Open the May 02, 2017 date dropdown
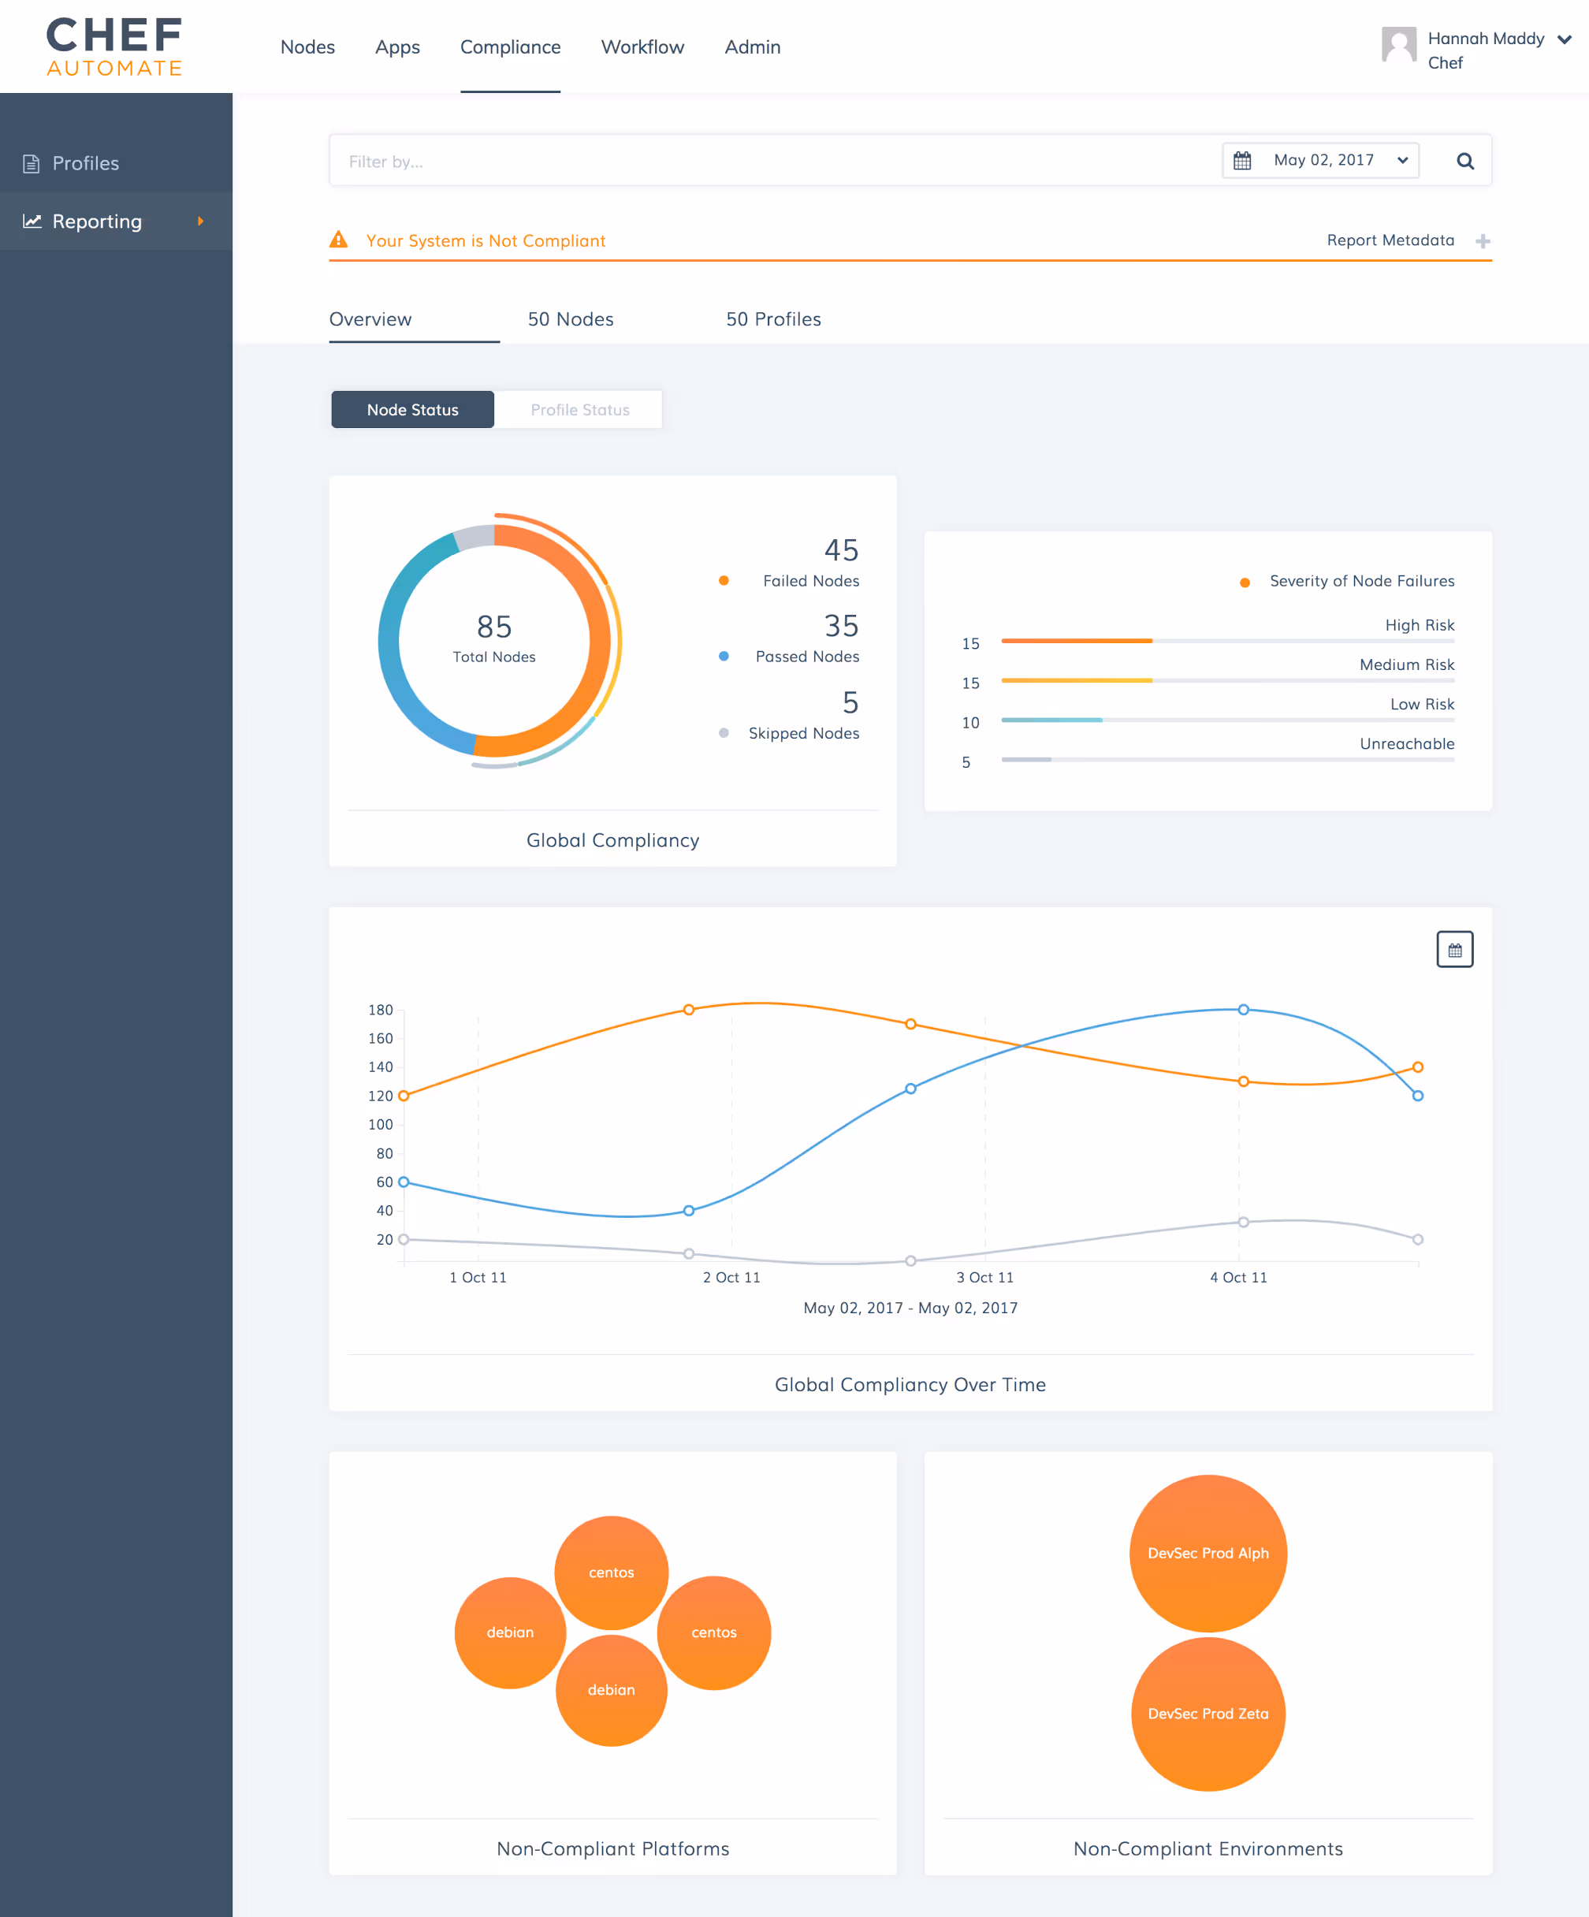1589x1917 pixels. pos(1321,161)
